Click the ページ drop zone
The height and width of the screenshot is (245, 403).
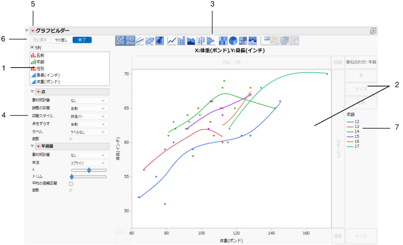(x=361, y=236)
